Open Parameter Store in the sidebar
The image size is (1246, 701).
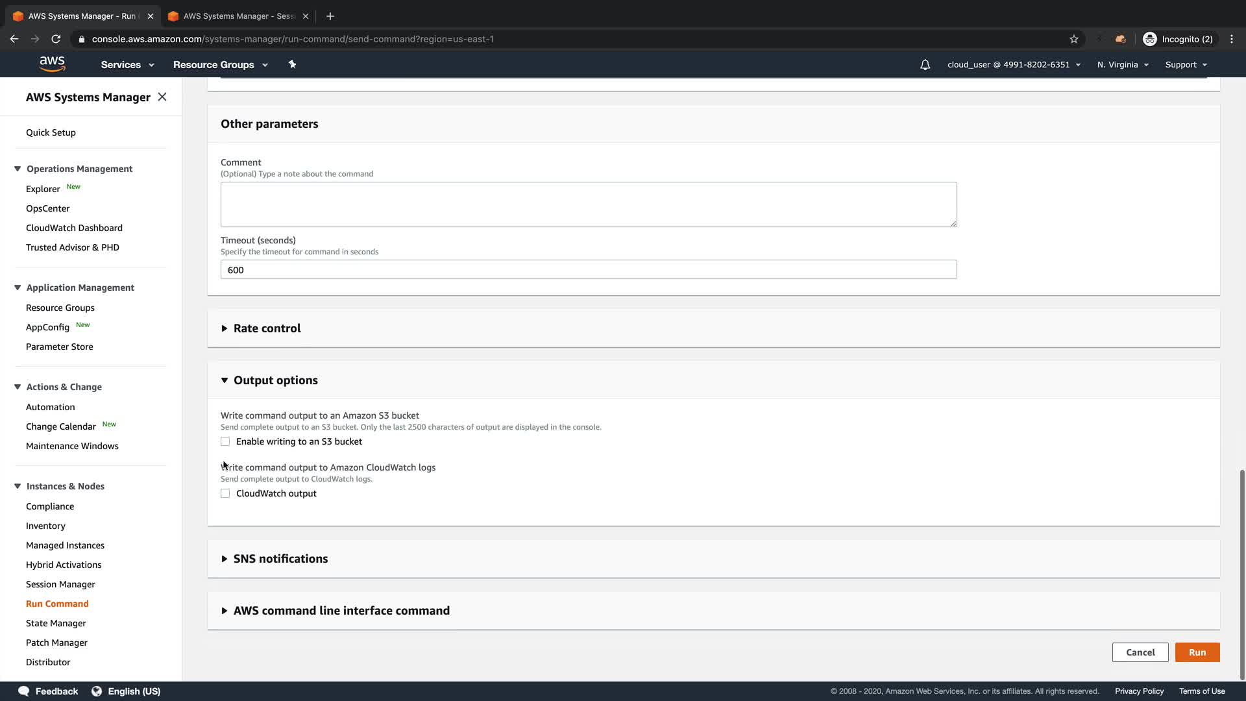(x=60, y=347)
